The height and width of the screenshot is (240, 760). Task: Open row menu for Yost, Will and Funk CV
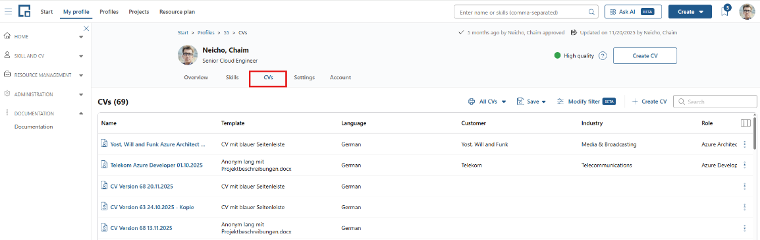744,144
